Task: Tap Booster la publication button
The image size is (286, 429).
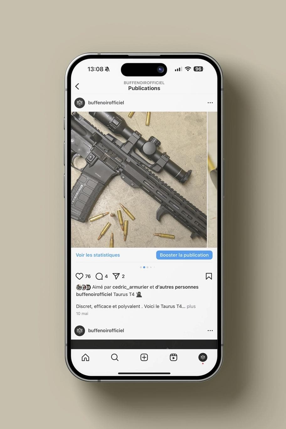Action: [x=184, y=255]
